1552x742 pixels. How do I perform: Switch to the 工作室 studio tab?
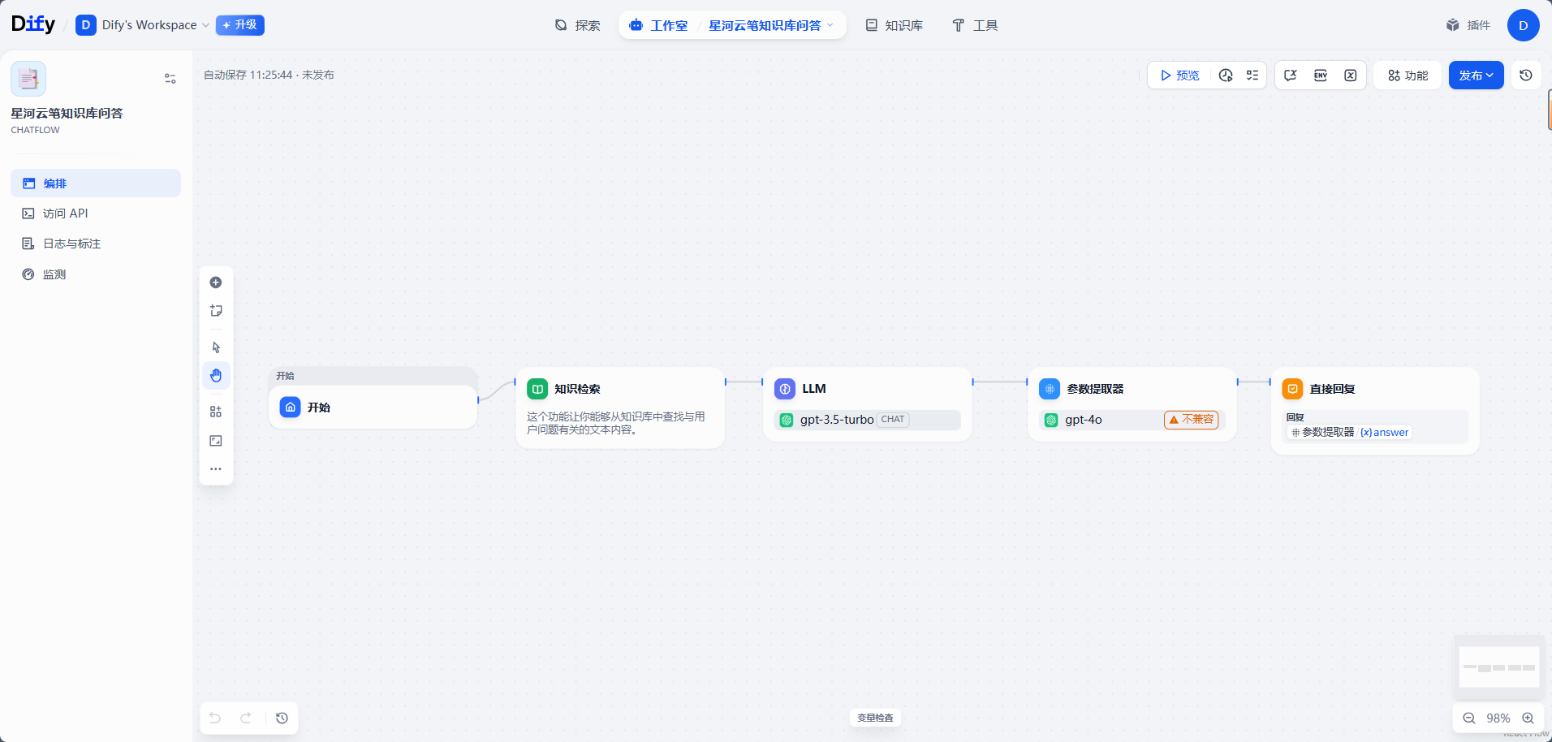(x=658, y=25)
